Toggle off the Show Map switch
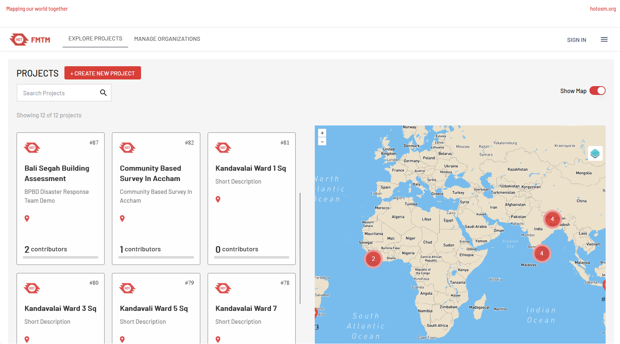This screenshot has height=344, width=620. (598, 90)
